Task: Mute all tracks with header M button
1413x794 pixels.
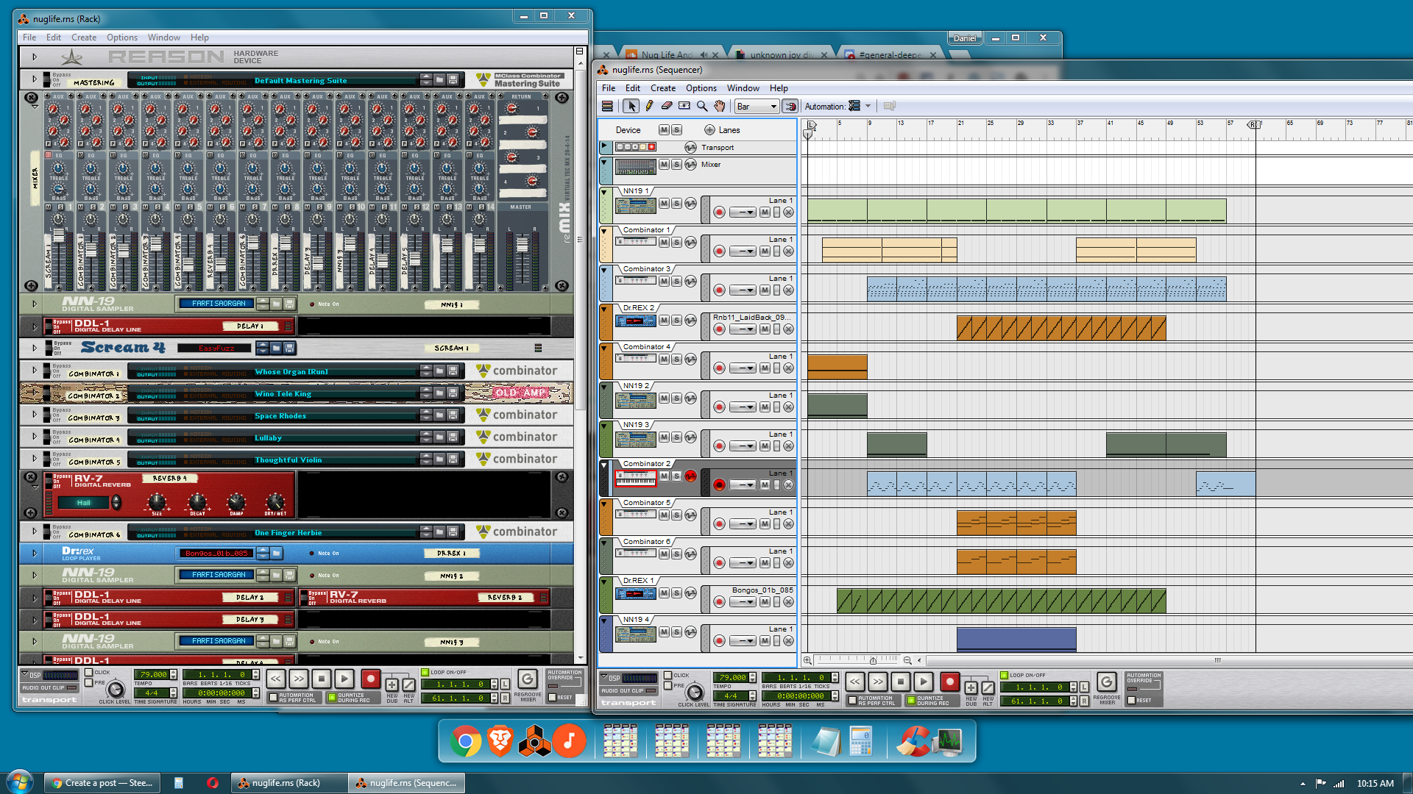Action: [x=664, y=130]
